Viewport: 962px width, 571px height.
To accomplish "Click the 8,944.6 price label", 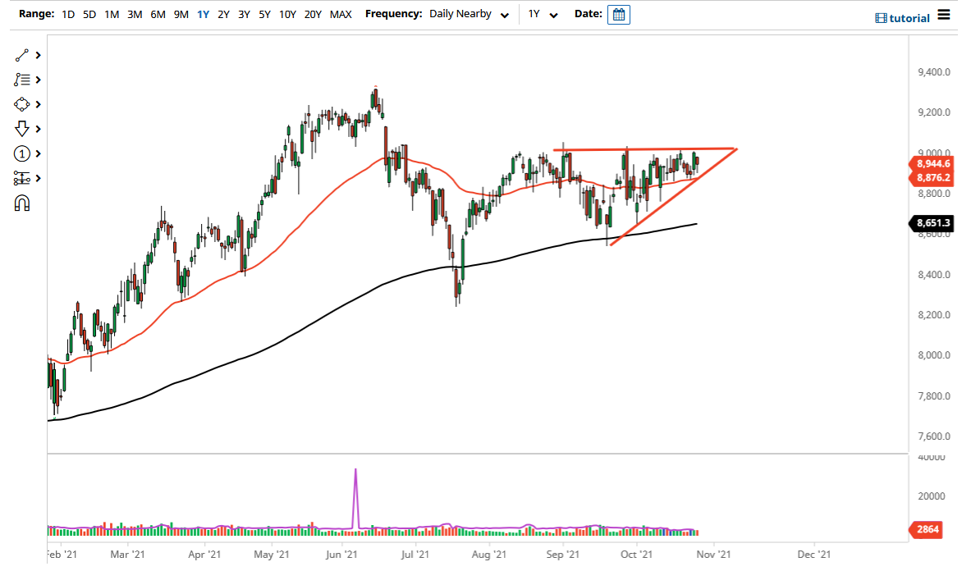I will click(931, 164).
